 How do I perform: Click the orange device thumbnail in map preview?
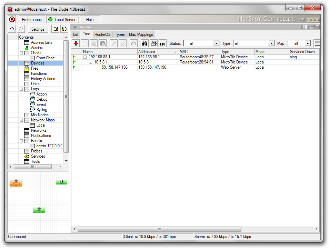click(16, 183)
